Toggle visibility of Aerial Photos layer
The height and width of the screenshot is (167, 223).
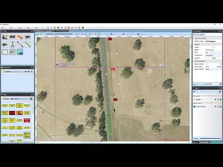click(216, 107)
